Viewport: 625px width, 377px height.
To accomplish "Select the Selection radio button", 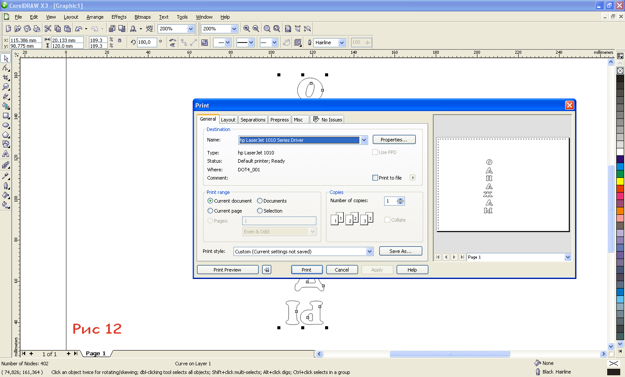I will pyautogui.click(x=260, y=211).
